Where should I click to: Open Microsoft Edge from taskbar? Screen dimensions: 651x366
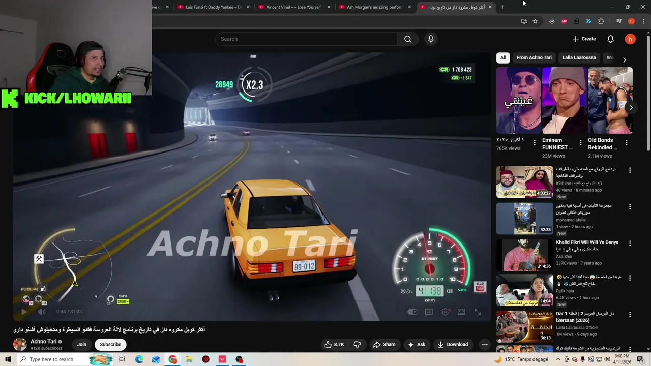(x=139, y=359)
